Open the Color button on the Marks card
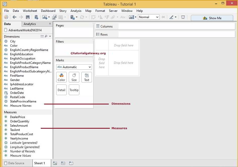238x167 pixels. pyautogui.click(x=61, y=77)
